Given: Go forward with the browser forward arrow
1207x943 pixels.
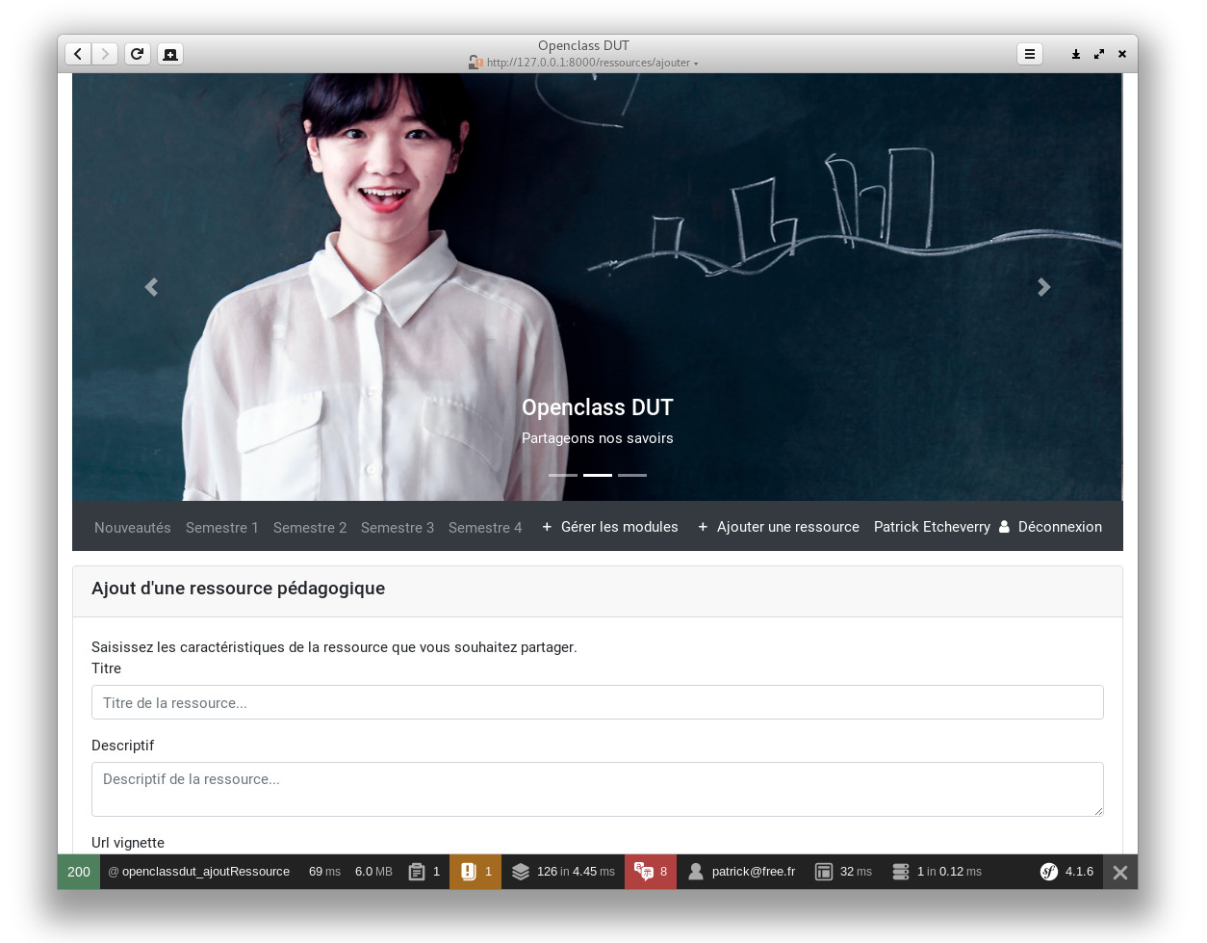Looking at the screenshot, I should [x=105, y=54].
